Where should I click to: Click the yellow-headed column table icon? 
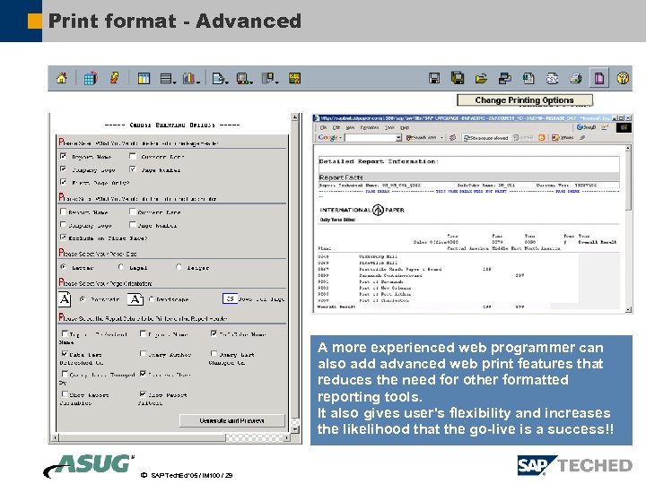[x=144, y=78]
